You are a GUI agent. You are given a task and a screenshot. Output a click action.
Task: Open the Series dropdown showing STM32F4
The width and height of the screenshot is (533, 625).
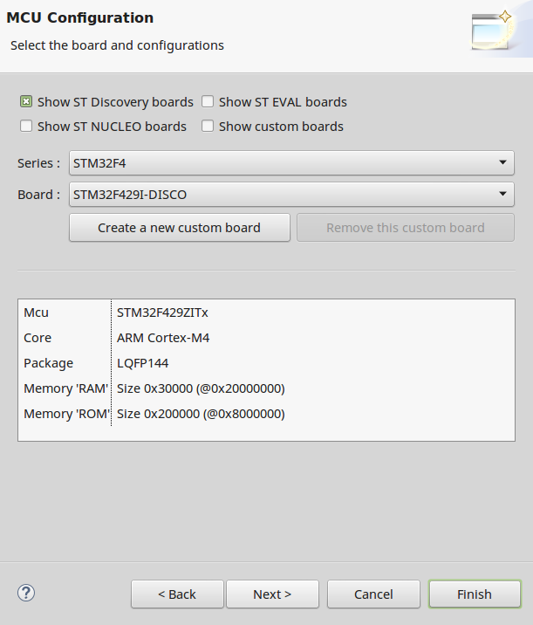pyautogui.click(x=291, y=163)
